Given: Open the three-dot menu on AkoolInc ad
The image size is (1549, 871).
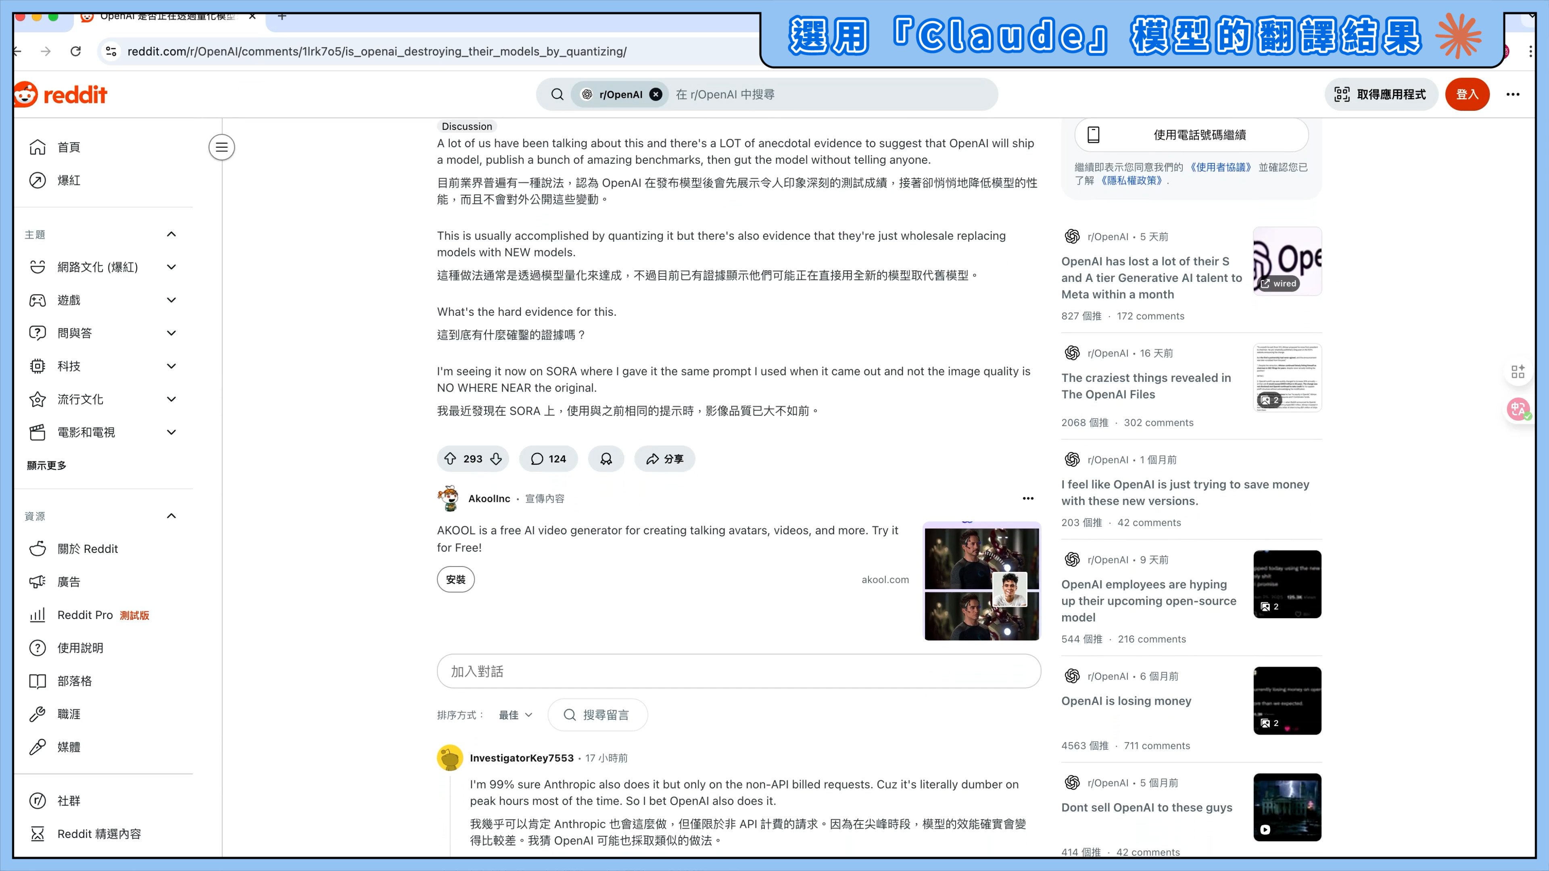Looking at the screenshot, I should point(1028,498).
